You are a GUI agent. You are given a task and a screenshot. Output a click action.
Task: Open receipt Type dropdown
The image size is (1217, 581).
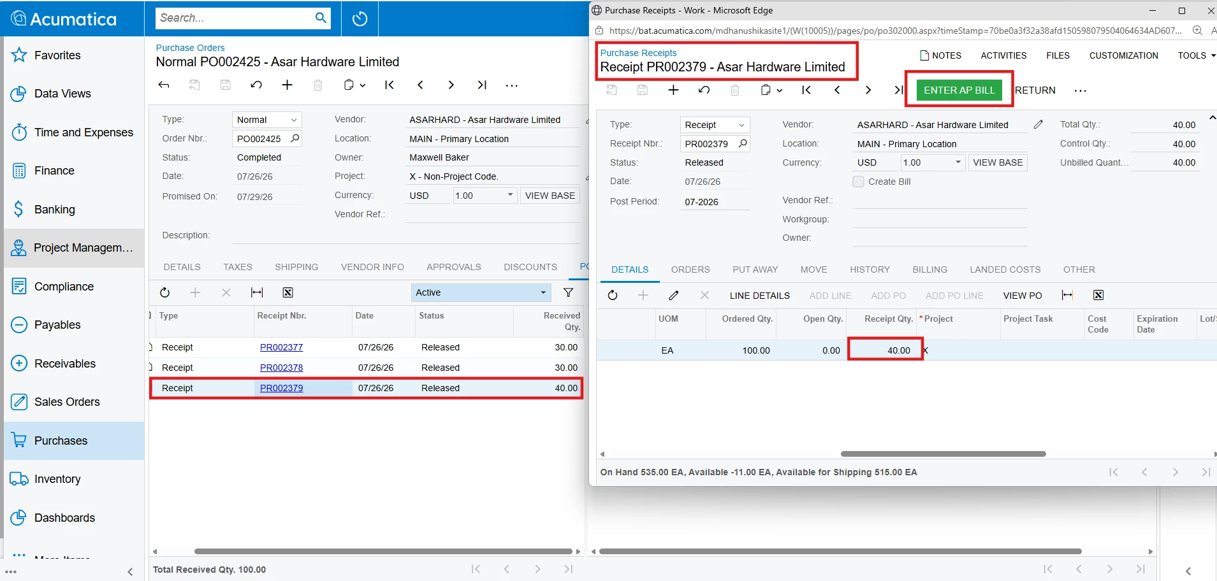coord(741,125)
